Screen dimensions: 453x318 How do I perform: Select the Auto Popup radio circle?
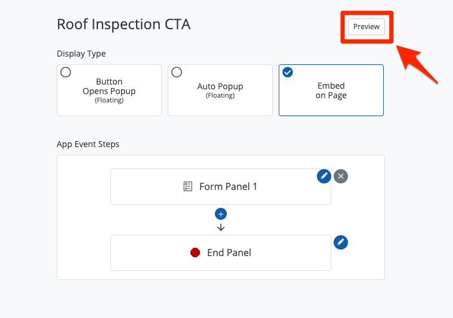(x=177, y=72)
